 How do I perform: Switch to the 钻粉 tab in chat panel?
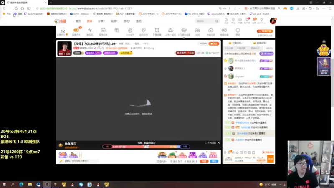pos(269,48)
